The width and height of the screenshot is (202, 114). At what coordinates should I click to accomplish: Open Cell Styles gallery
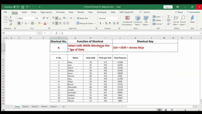coord(146,21)
